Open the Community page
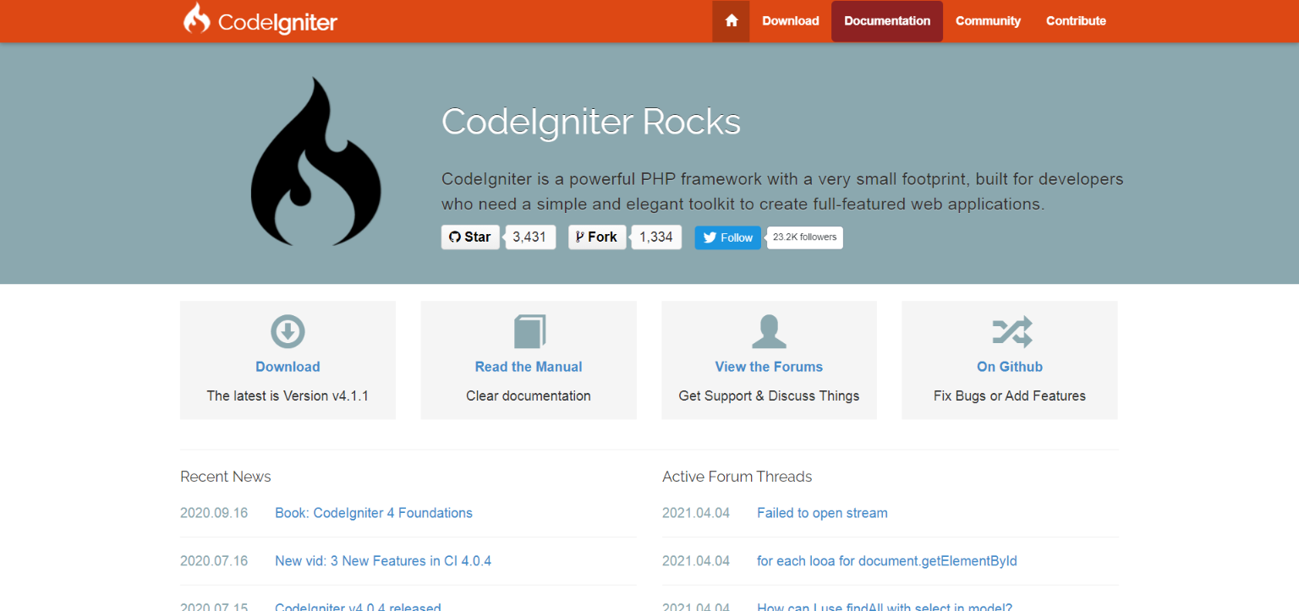 click(x=988, y=20)
